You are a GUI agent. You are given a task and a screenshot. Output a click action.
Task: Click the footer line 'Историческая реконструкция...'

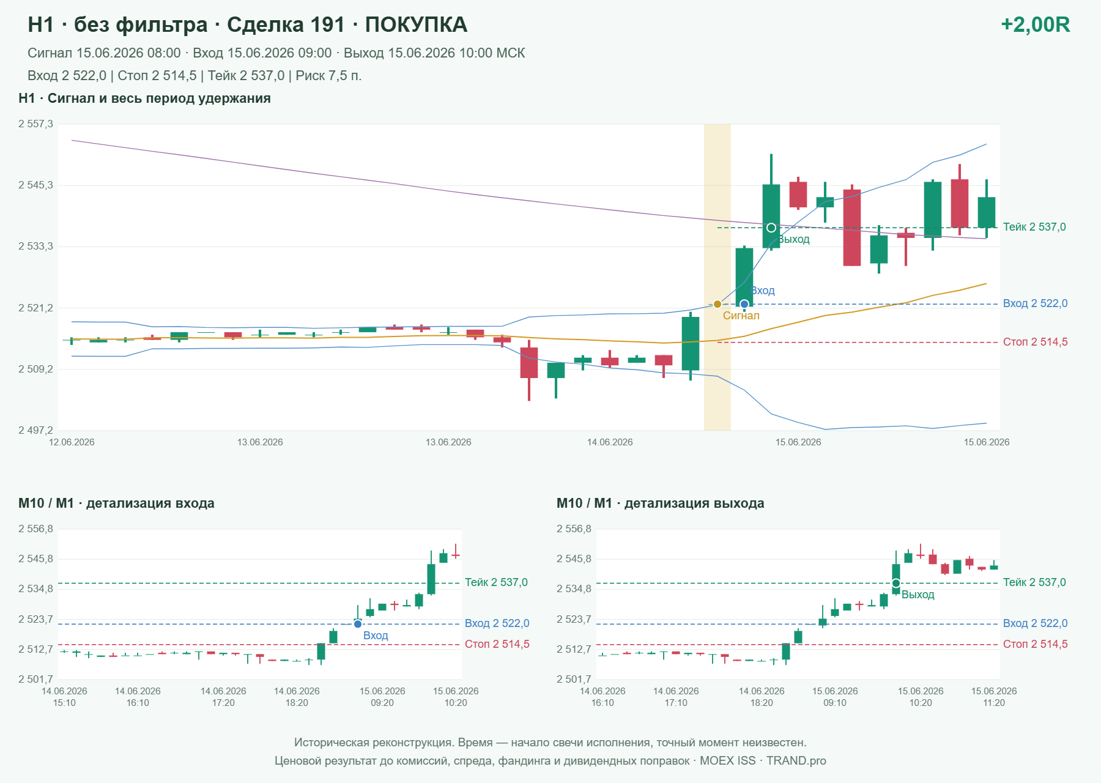click(550, 743)
